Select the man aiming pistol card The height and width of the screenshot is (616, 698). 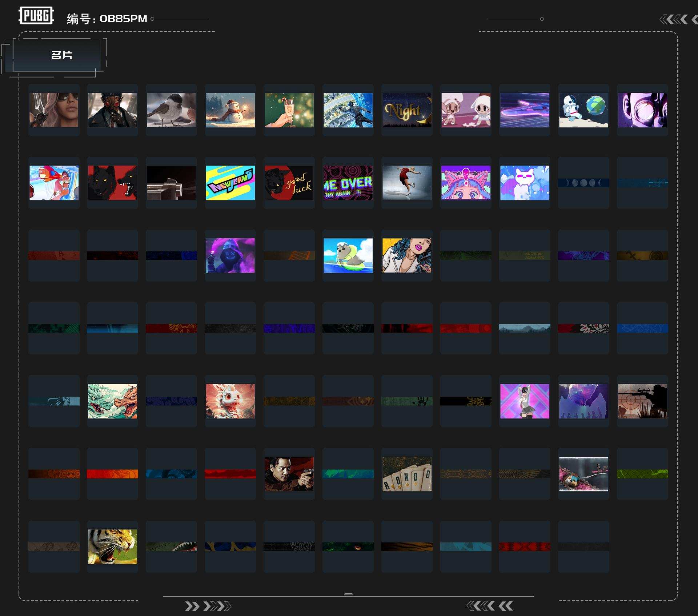[x=289, y=474]
